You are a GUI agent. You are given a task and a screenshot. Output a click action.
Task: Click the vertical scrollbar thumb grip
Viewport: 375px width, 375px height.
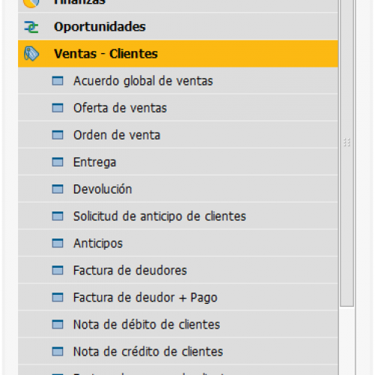pos(346,142)
